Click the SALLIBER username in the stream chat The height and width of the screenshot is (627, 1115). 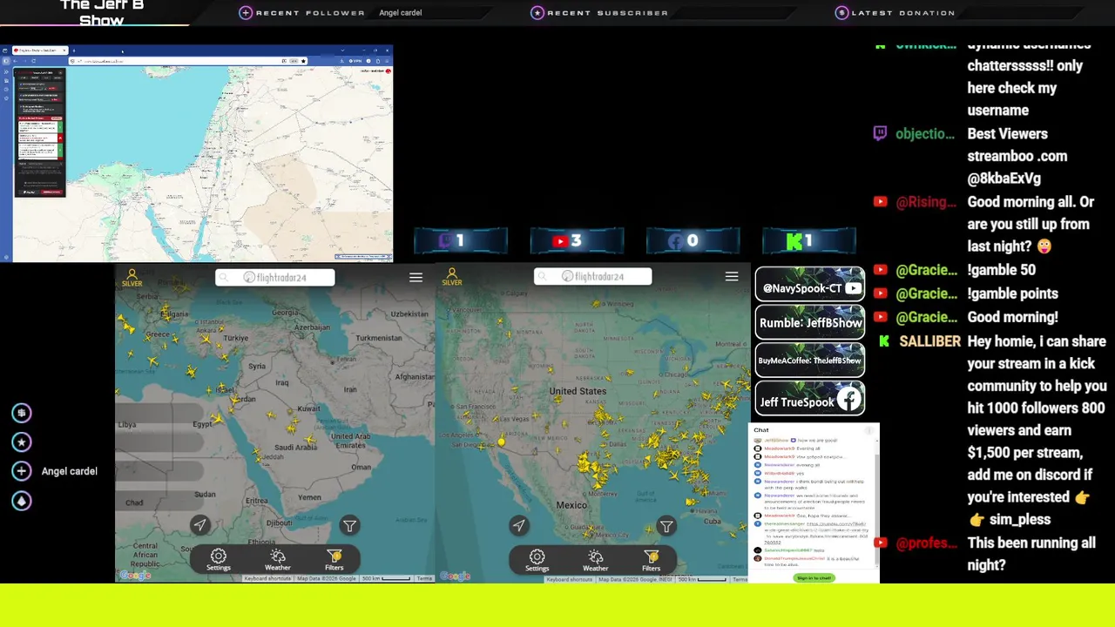click(x=929, y=341)
